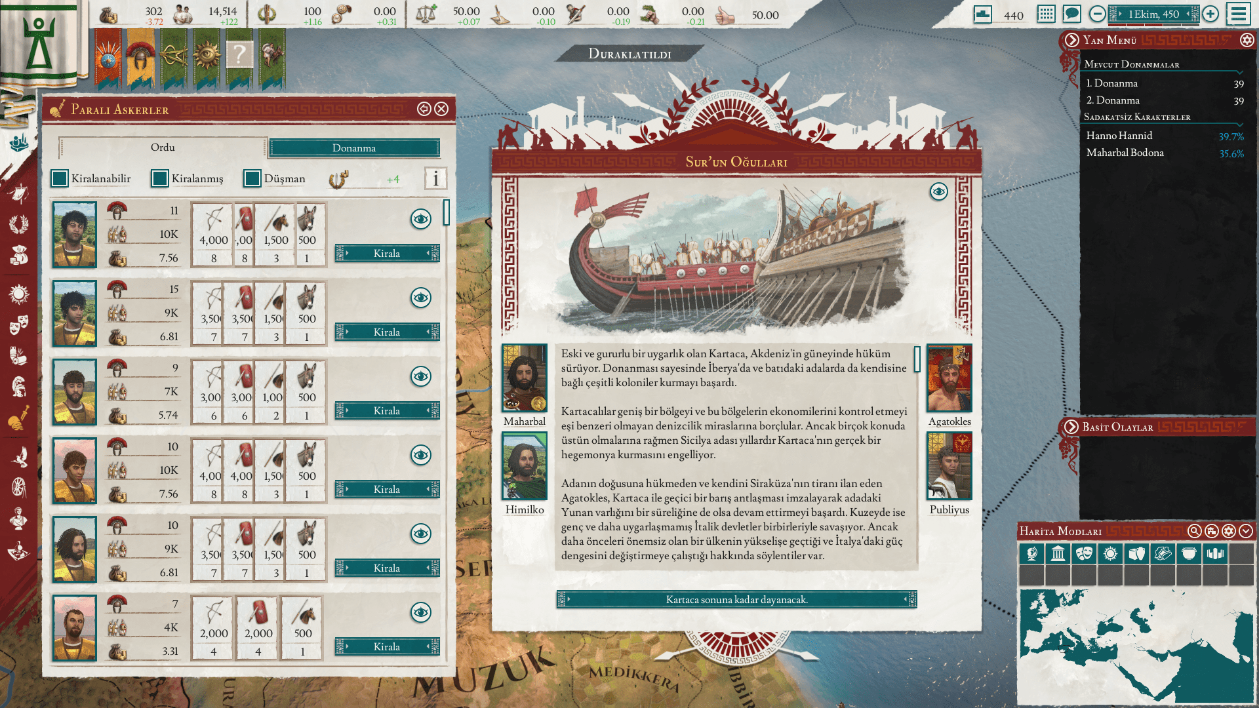Open the main hamburger menu
This screenshot has width=1259, height=708.
[x=1239, y=14]
